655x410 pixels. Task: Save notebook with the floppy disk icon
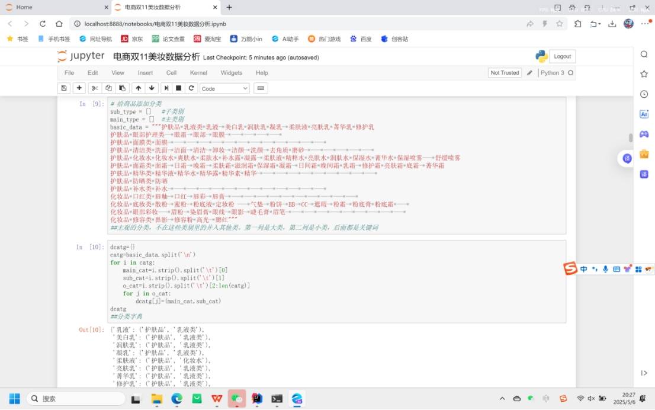point(64,88)
